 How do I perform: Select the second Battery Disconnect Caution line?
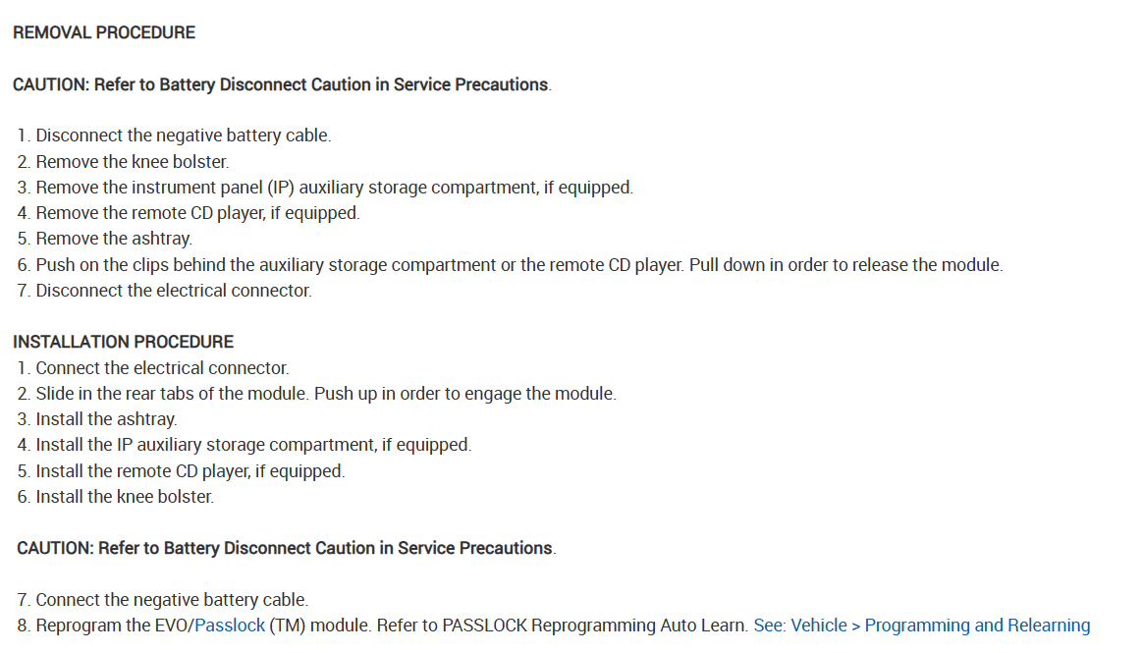[x=286, y=548]
